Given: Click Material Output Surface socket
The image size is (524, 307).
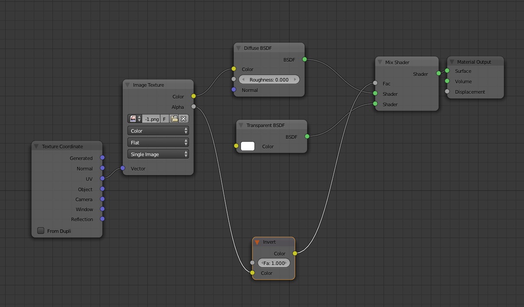Looking at the screenshot, I should [x=447, y=71].
